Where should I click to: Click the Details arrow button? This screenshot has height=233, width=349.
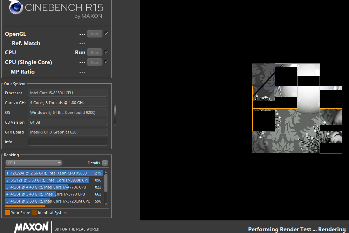pos(105,163)
